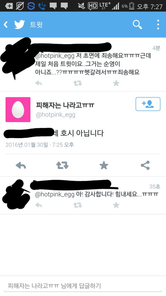Open profile name 피해자는 나라고ㅠㅠ
The width and height of the screenshot is (166, 296).
(x=65, y=105)
